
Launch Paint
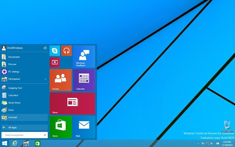[x=24, y=110]
